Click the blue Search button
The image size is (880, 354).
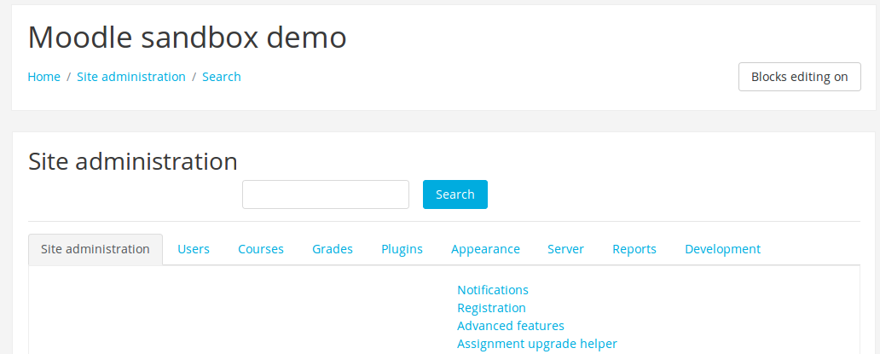point(455,194)
